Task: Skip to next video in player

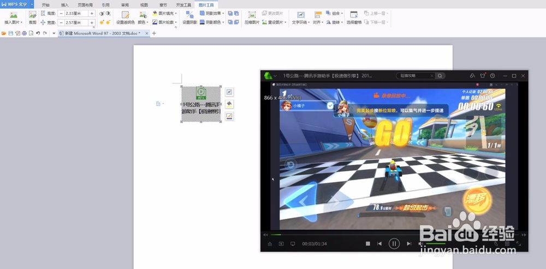Action: point(409,243)
